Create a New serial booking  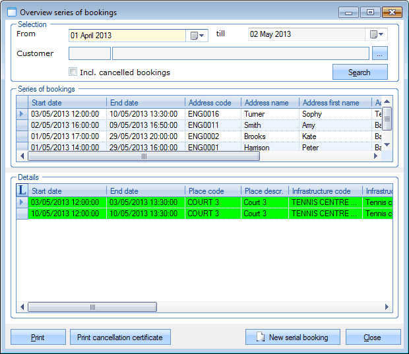point(293,337)
